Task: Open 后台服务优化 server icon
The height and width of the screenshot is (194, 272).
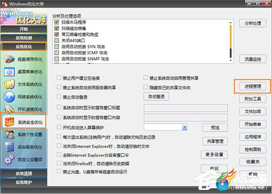Action: (x=9, y=147)
